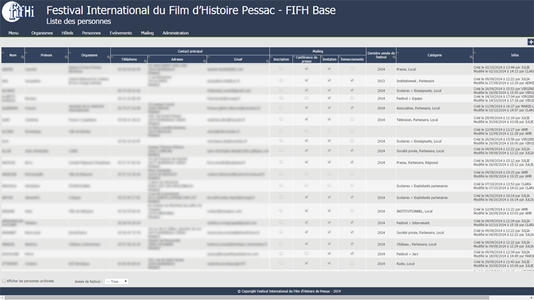Untick Invitation in Association, Partenaire, Local row
The width and height of the screenshot is (534, 300).
click(329, 108)
